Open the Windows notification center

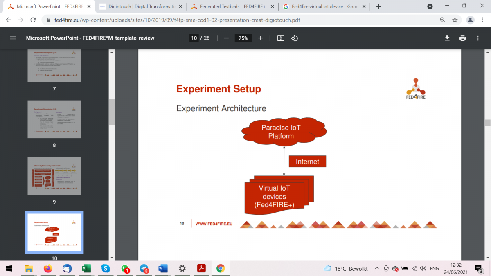(479, 269)
